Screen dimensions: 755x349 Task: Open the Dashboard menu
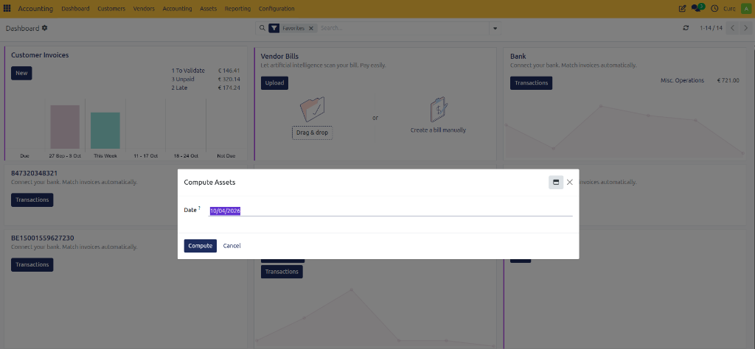coord(76,9)
